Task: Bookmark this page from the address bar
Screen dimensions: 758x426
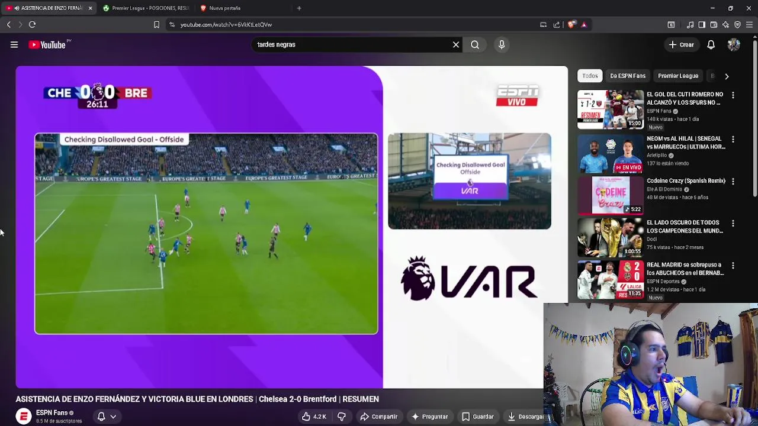Action: [156, 24]
